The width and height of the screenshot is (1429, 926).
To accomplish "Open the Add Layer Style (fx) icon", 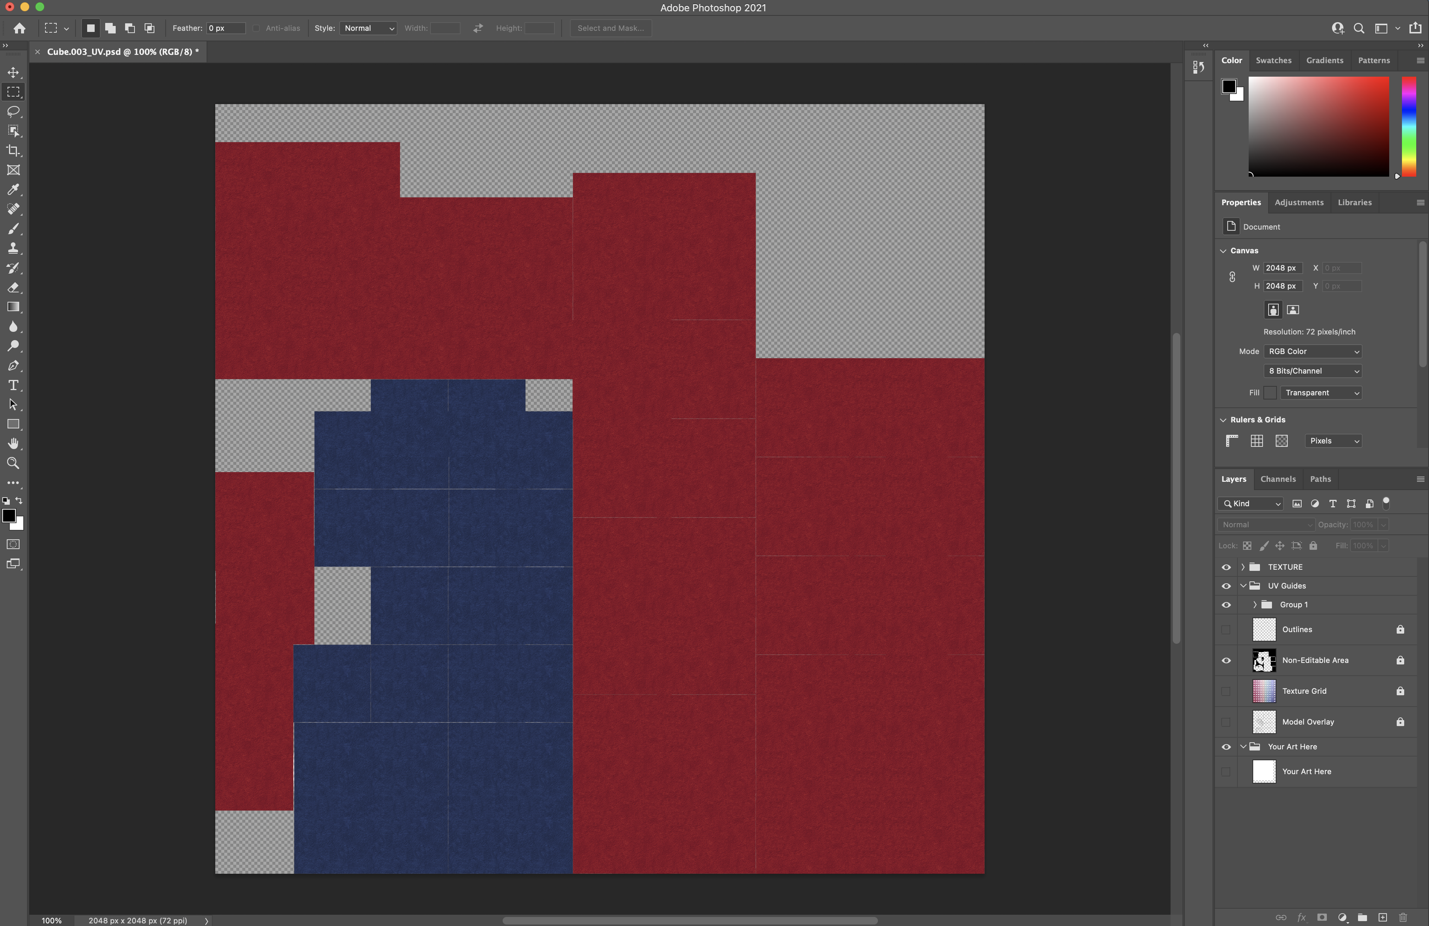I will [x=1302, y=918].
